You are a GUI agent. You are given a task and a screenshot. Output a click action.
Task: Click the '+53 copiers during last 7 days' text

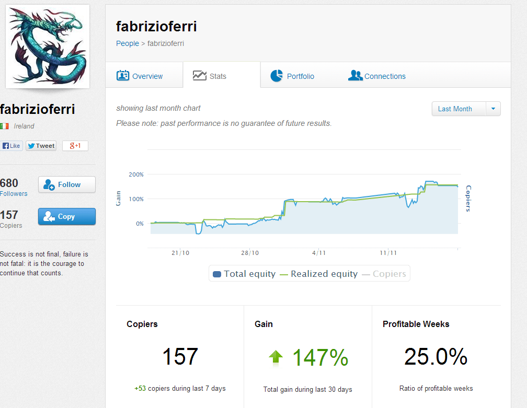(180, 389)
